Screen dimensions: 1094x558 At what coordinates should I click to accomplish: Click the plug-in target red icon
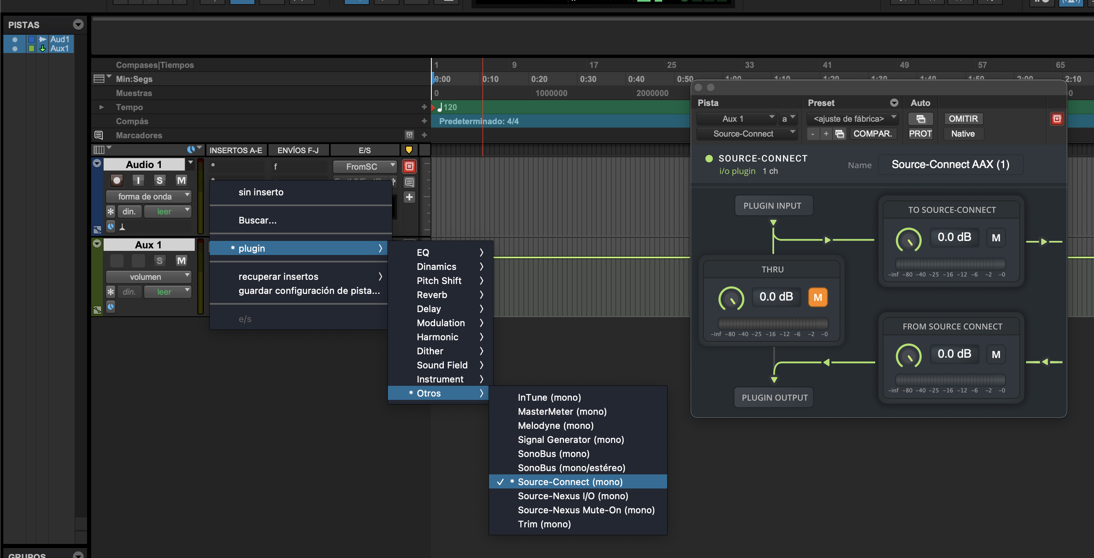coord(1056,119)
